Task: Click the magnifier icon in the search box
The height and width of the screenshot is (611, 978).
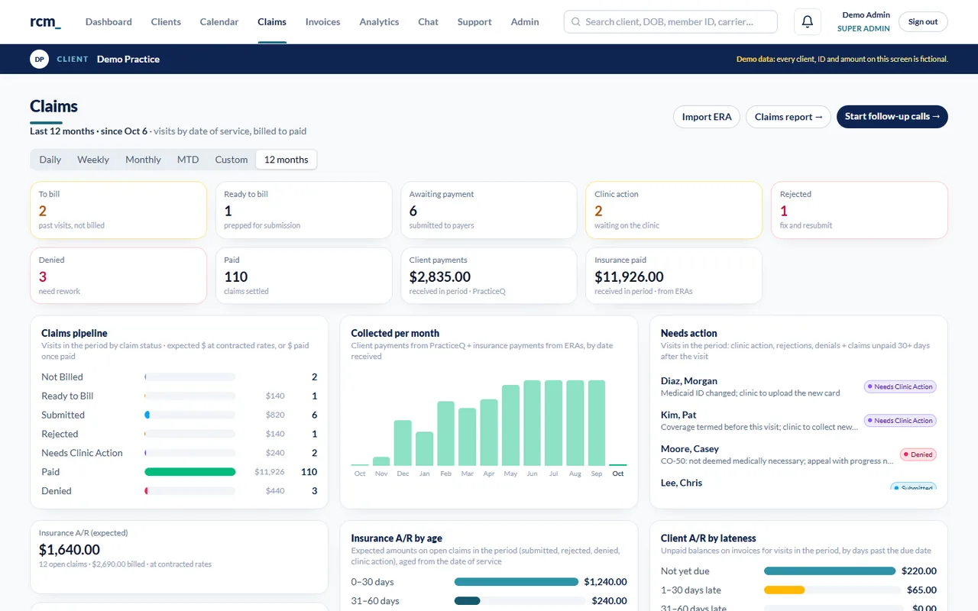Action: coord(576,22)
